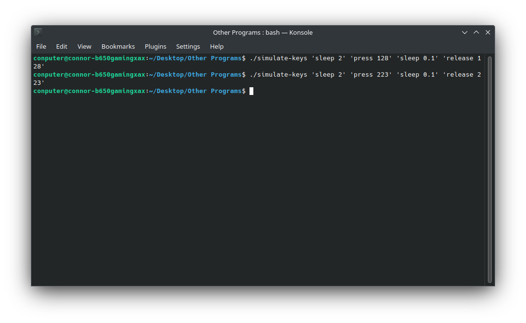Open the View menu

84,47
